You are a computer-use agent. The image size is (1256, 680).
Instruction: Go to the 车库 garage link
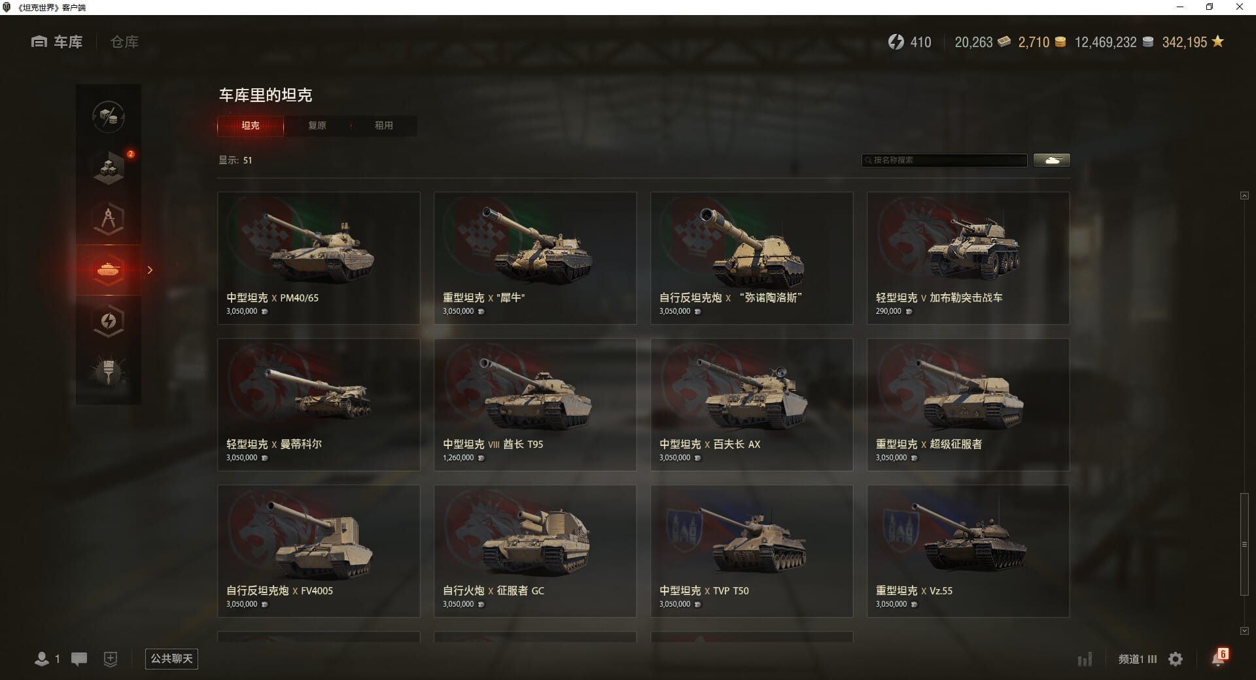[x=57, y=42]
